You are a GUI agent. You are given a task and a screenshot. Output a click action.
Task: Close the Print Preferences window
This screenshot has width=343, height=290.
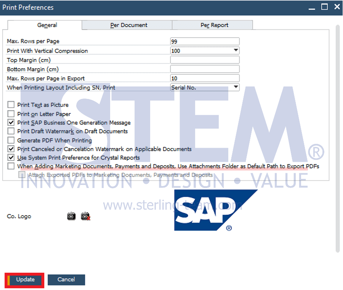[x=337, y=7]
